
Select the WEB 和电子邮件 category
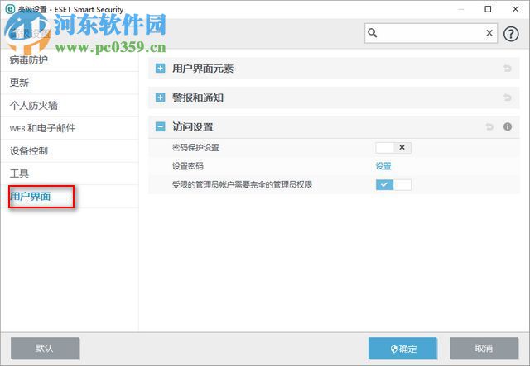pos(70,128)
